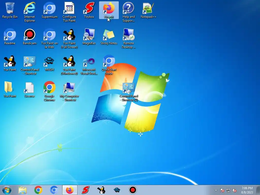Select the Bandicam desktop shortcut

29,37
